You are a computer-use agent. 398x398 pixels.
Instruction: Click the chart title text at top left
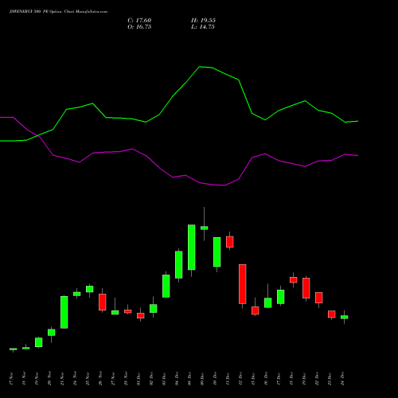[x=58, y=12]
